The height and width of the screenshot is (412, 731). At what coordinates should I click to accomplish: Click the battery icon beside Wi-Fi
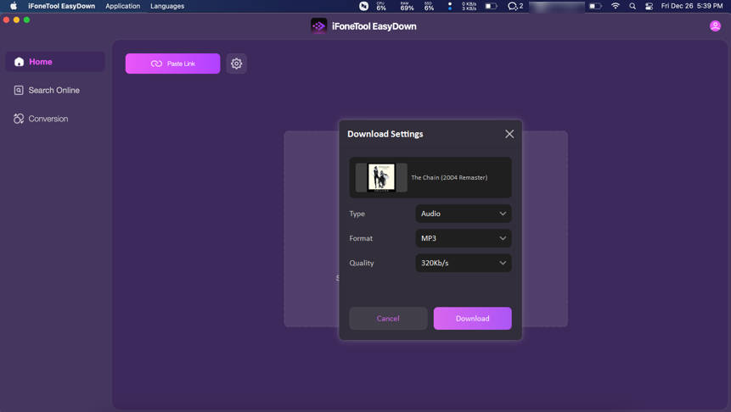[x=595, y=6]
